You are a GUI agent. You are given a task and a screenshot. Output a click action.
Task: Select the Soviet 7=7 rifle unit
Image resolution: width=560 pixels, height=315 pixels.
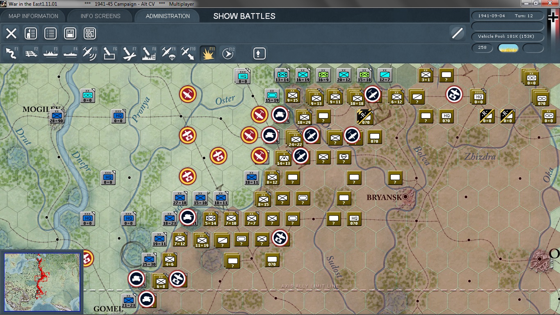point(251,219)
